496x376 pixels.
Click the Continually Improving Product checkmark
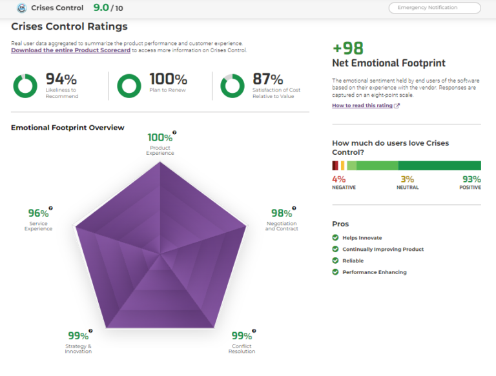point(335,249)
